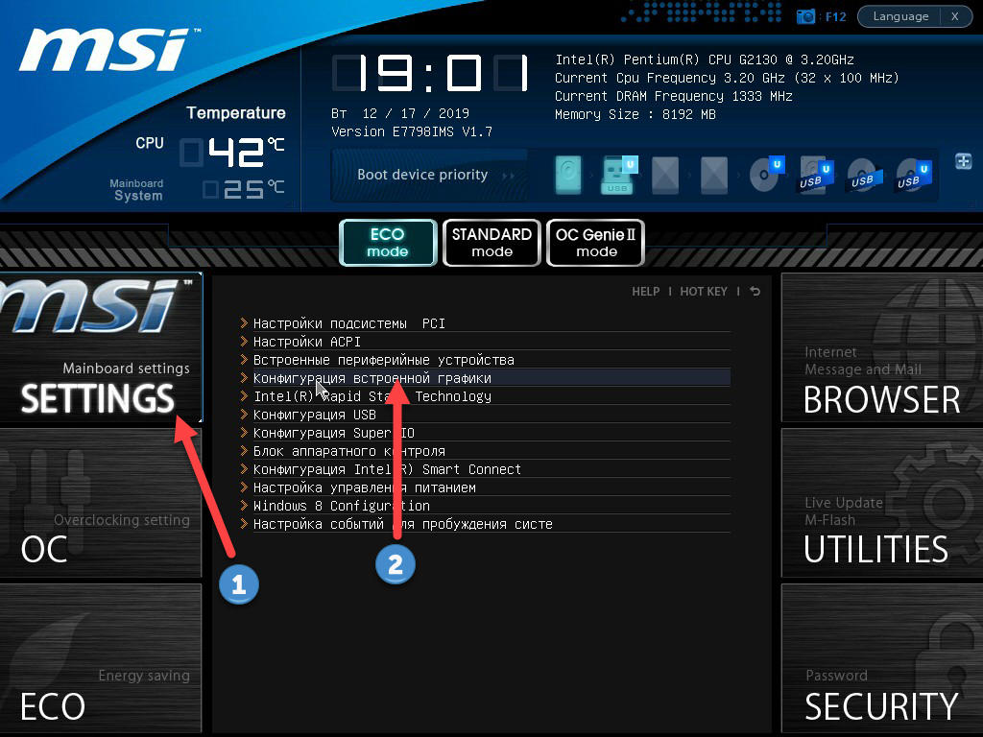Expand boot device list with plus icon

tap(963, 161)
